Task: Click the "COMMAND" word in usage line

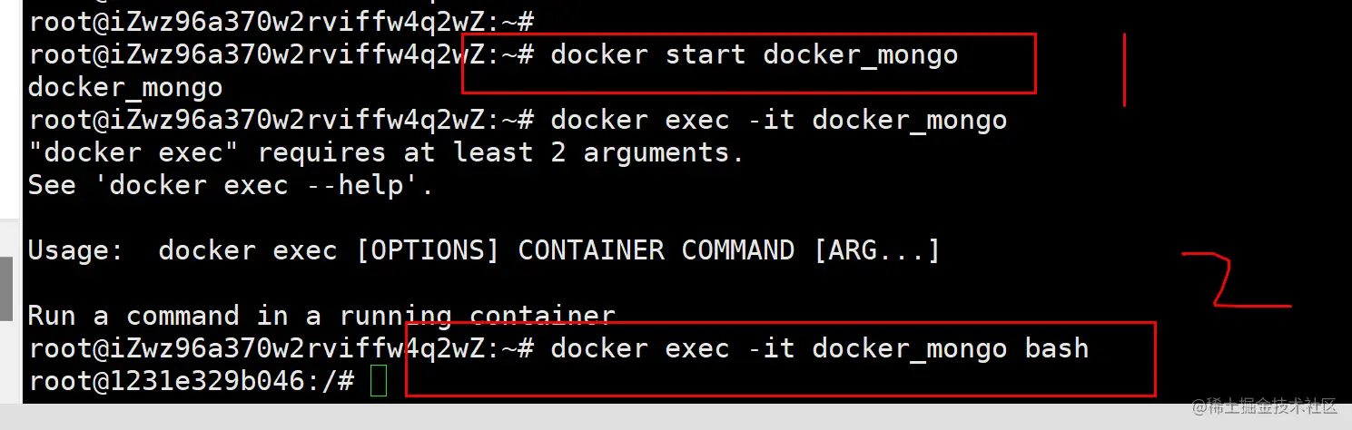Action: [x=738, y=250]
